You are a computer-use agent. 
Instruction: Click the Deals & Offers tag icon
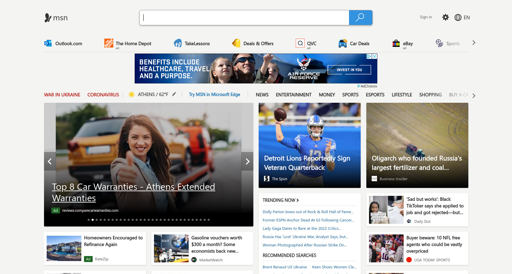coord(236,43)
